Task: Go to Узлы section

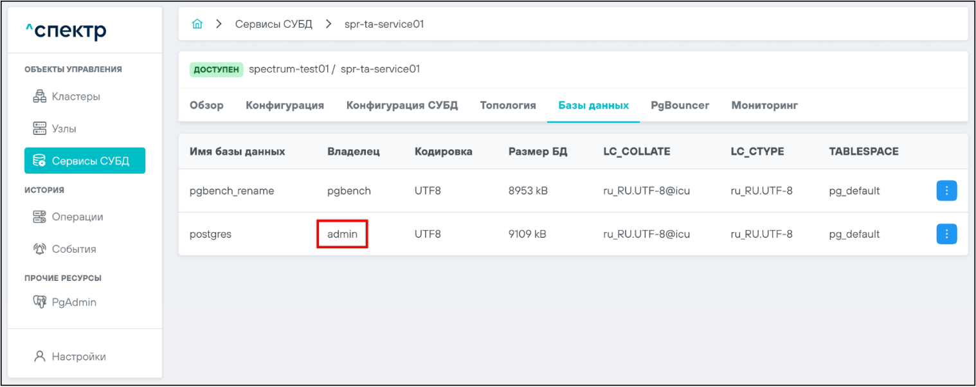Action: pos(55,129)
